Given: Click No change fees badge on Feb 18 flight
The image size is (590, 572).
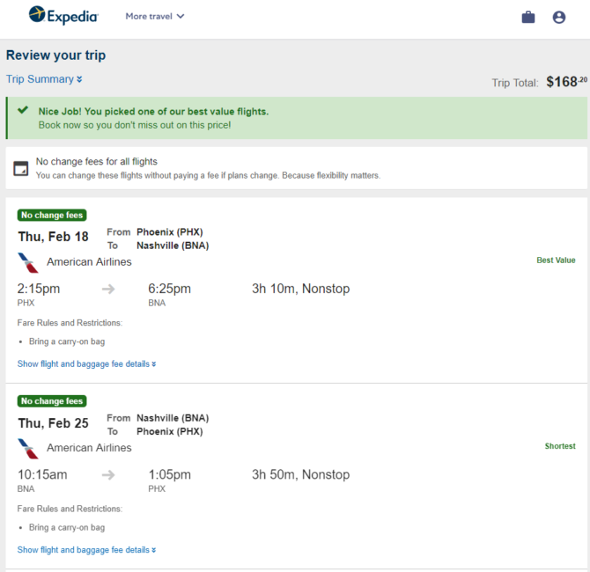Looking at the screenshot, I should click(52, 215).
